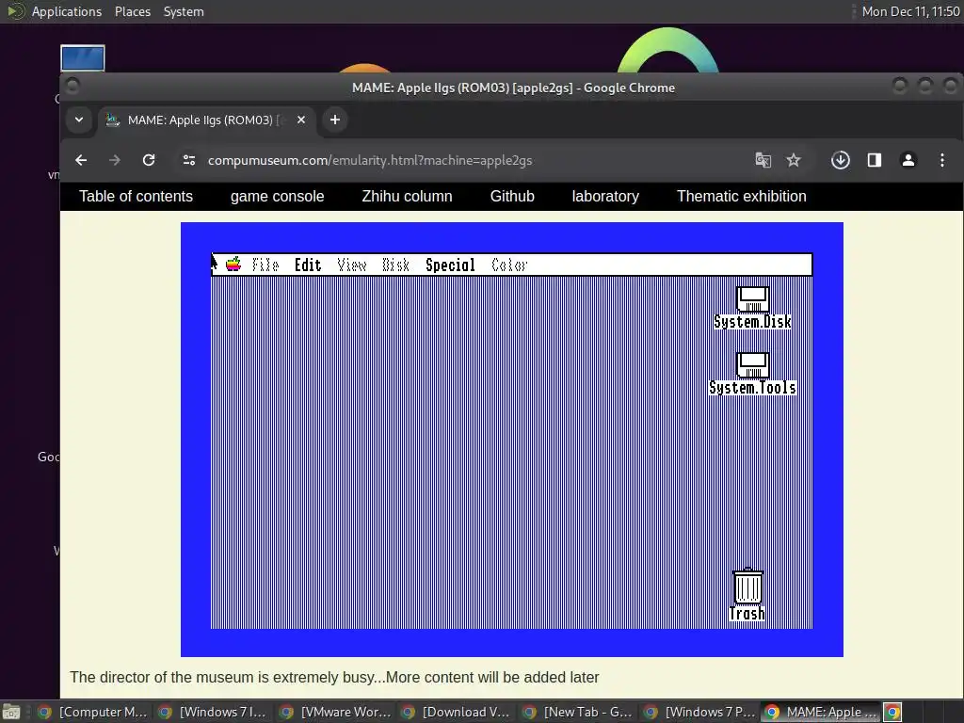This screenshot has height=723, width=964.
Task: Open the Chrome profile avatar
Action: [x=908, y=160]
